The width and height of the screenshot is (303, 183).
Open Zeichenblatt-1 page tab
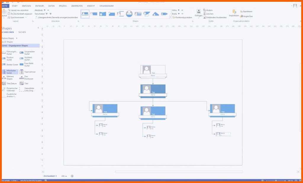point(50,176)
